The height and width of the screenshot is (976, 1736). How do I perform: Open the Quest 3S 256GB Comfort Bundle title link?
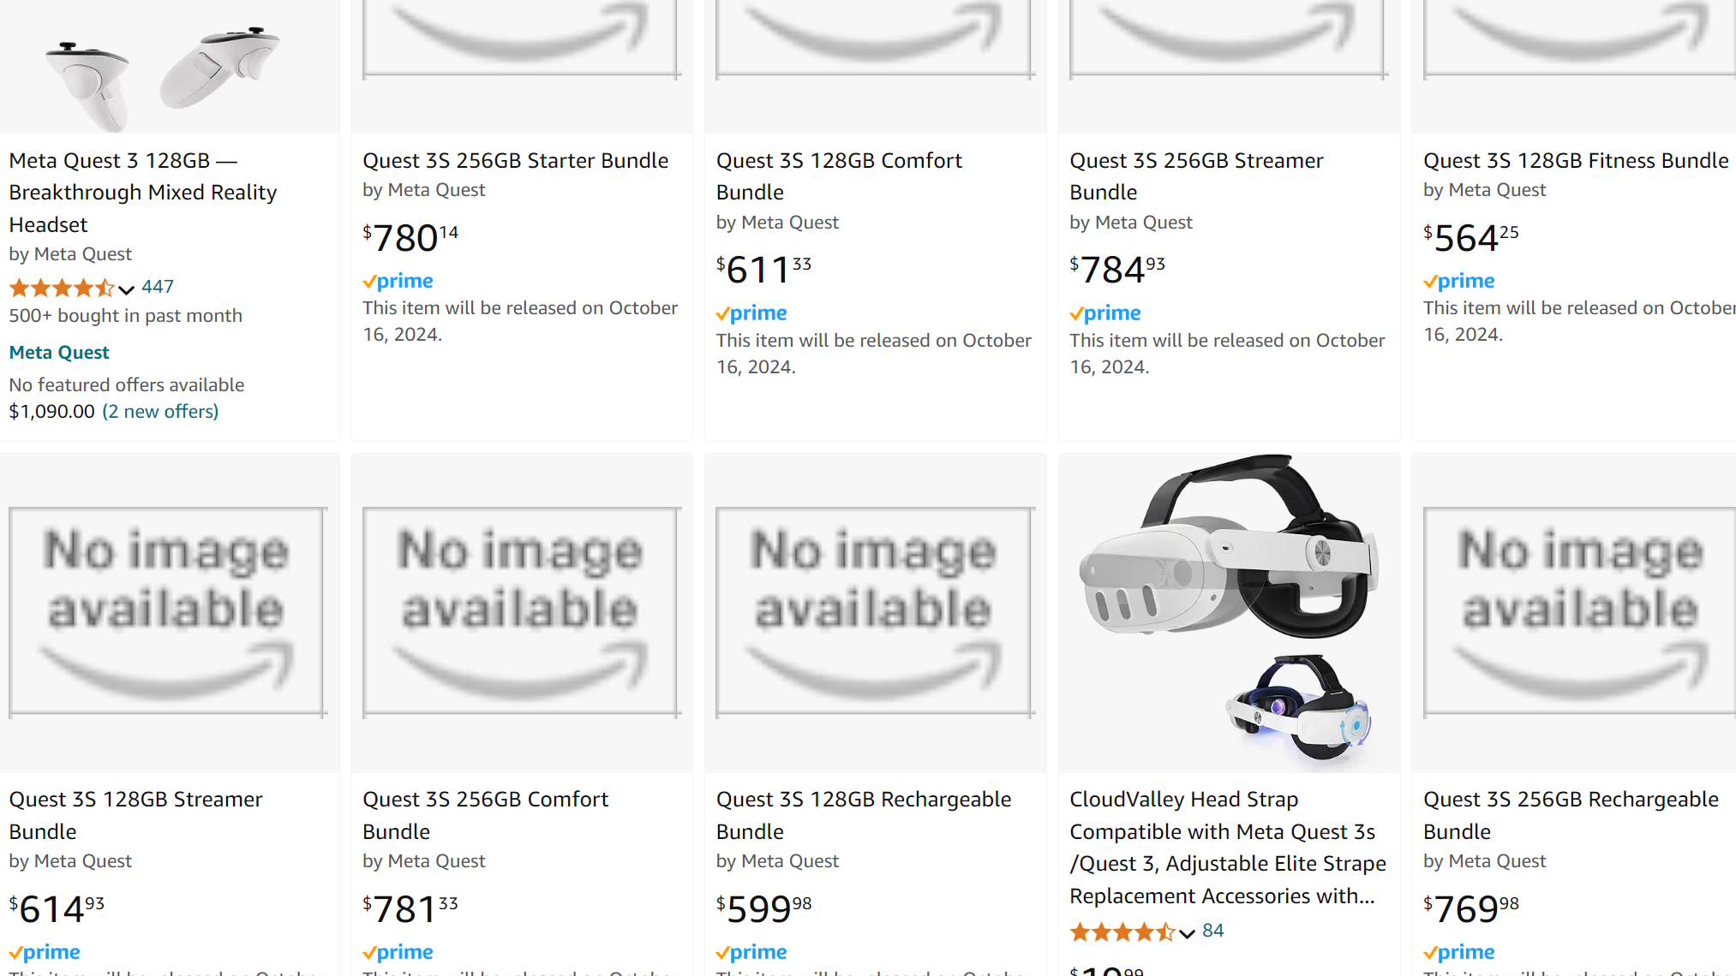point(485,815)
